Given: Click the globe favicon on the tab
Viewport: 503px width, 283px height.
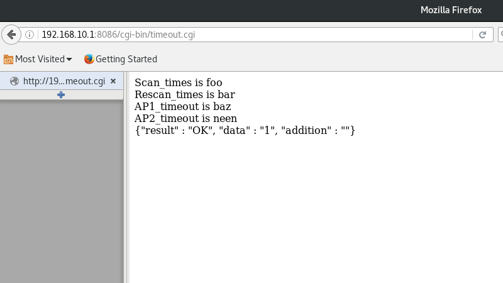Looking at the screenshot, I should [x=14, y=81].
